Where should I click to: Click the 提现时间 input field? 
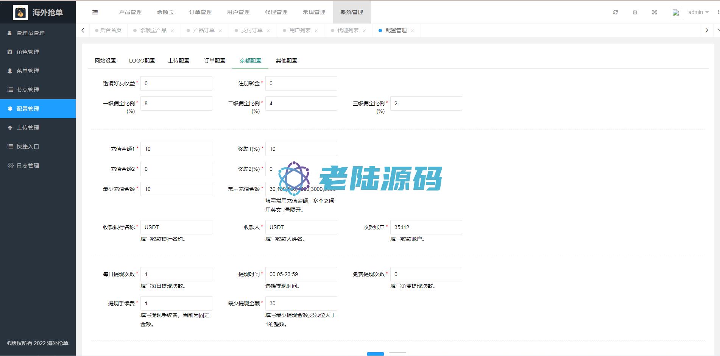(x=301, y=274)
